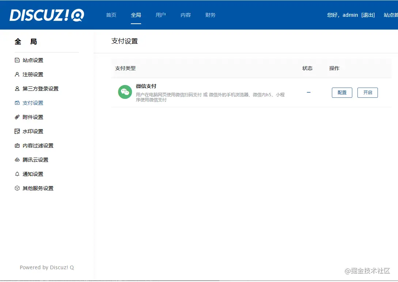Click the 支付设置 page heading
The image size is (398, 282).
coord(124,41)
